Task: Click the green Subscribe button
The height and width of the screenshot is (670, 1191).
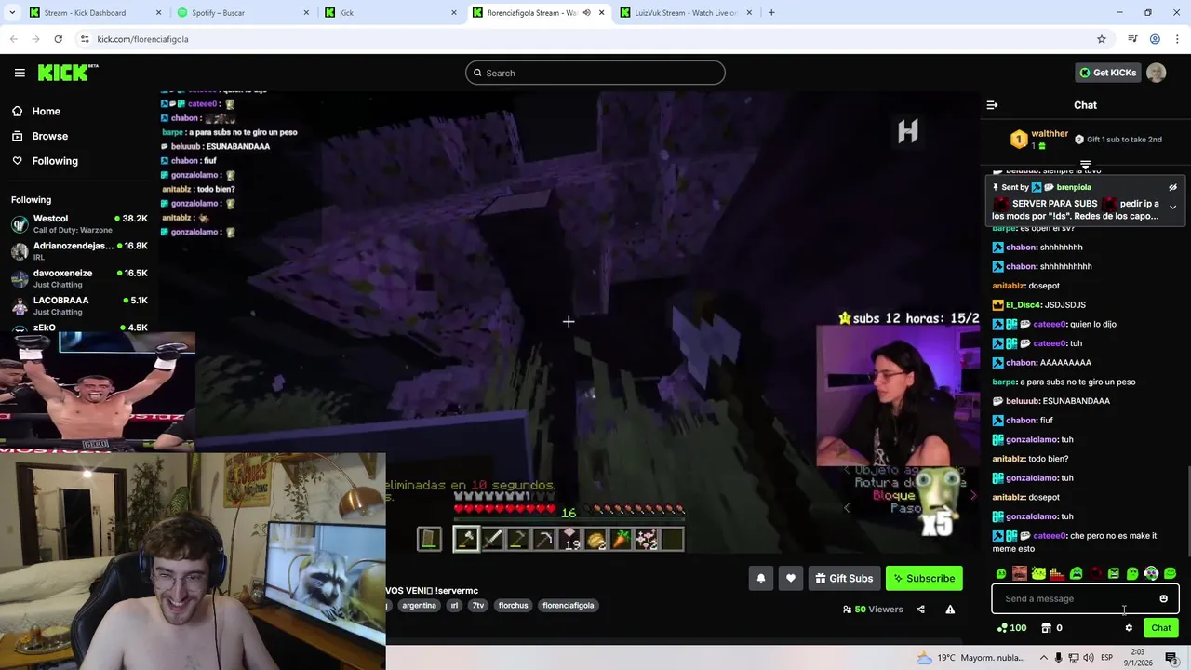Action: click(x=924, y=578)
